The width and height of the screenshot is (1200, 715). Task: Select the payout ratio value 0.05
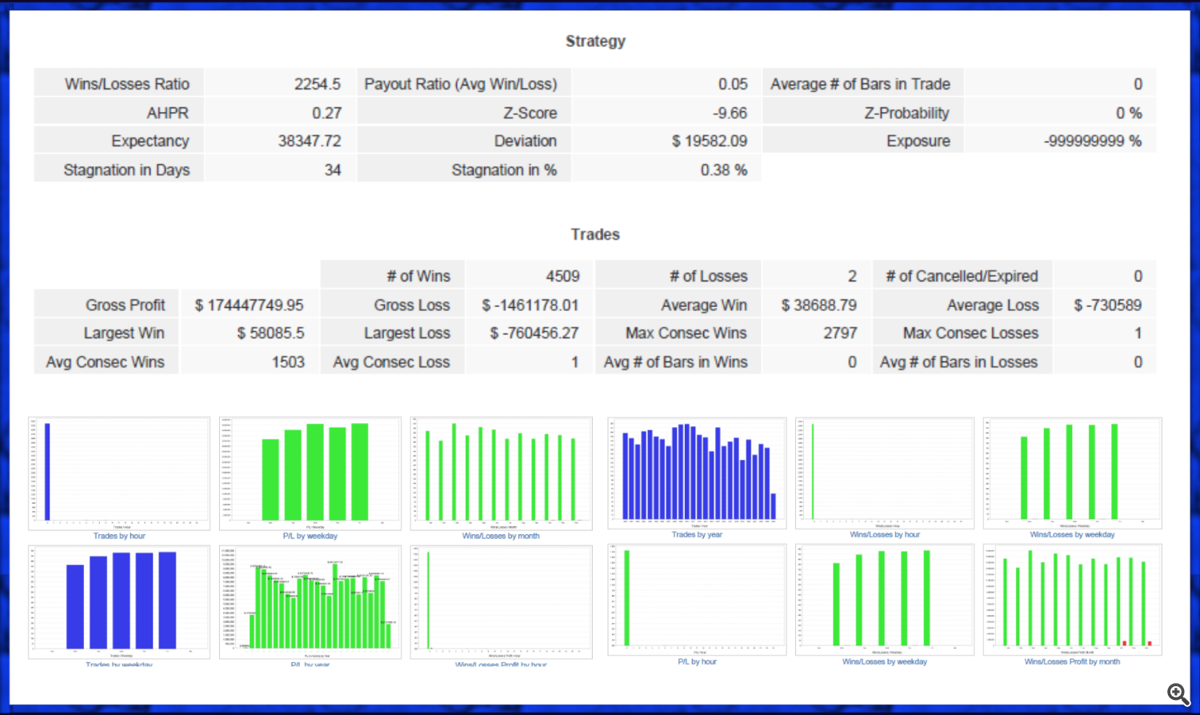[733, 84]
